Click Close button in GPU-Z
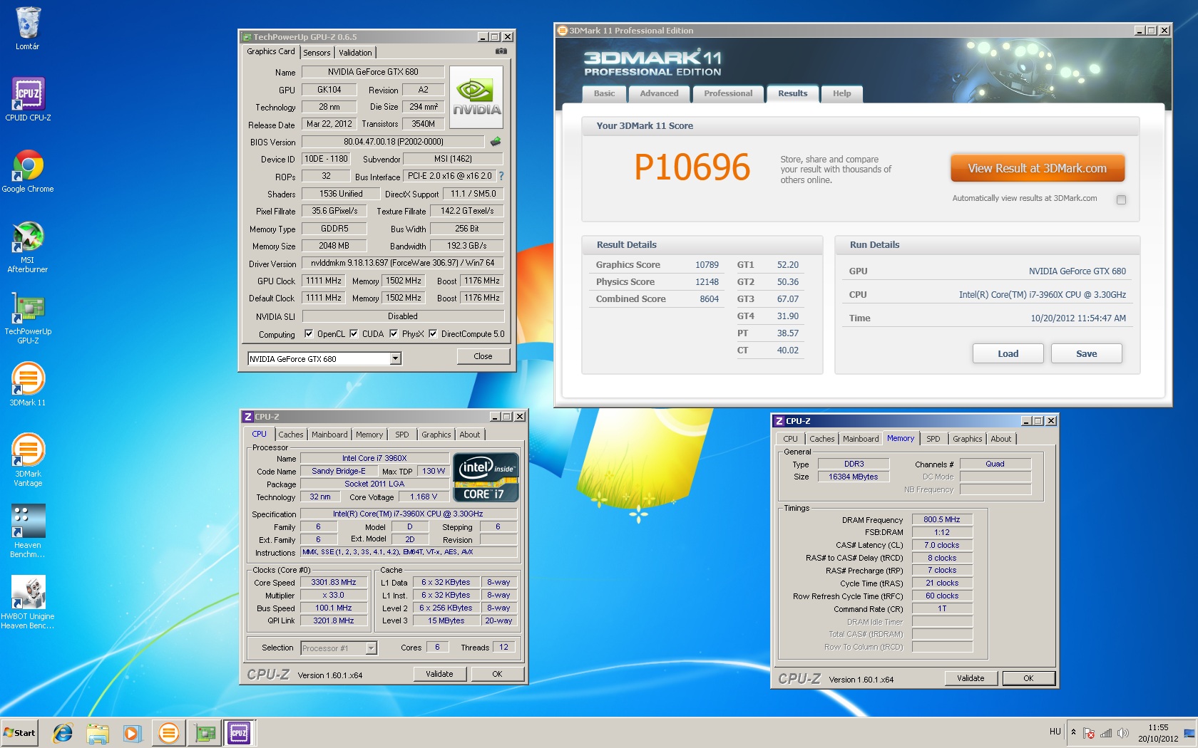Image resolution: width=1198 pixels, height=748 pixels. tap(483, 356)
